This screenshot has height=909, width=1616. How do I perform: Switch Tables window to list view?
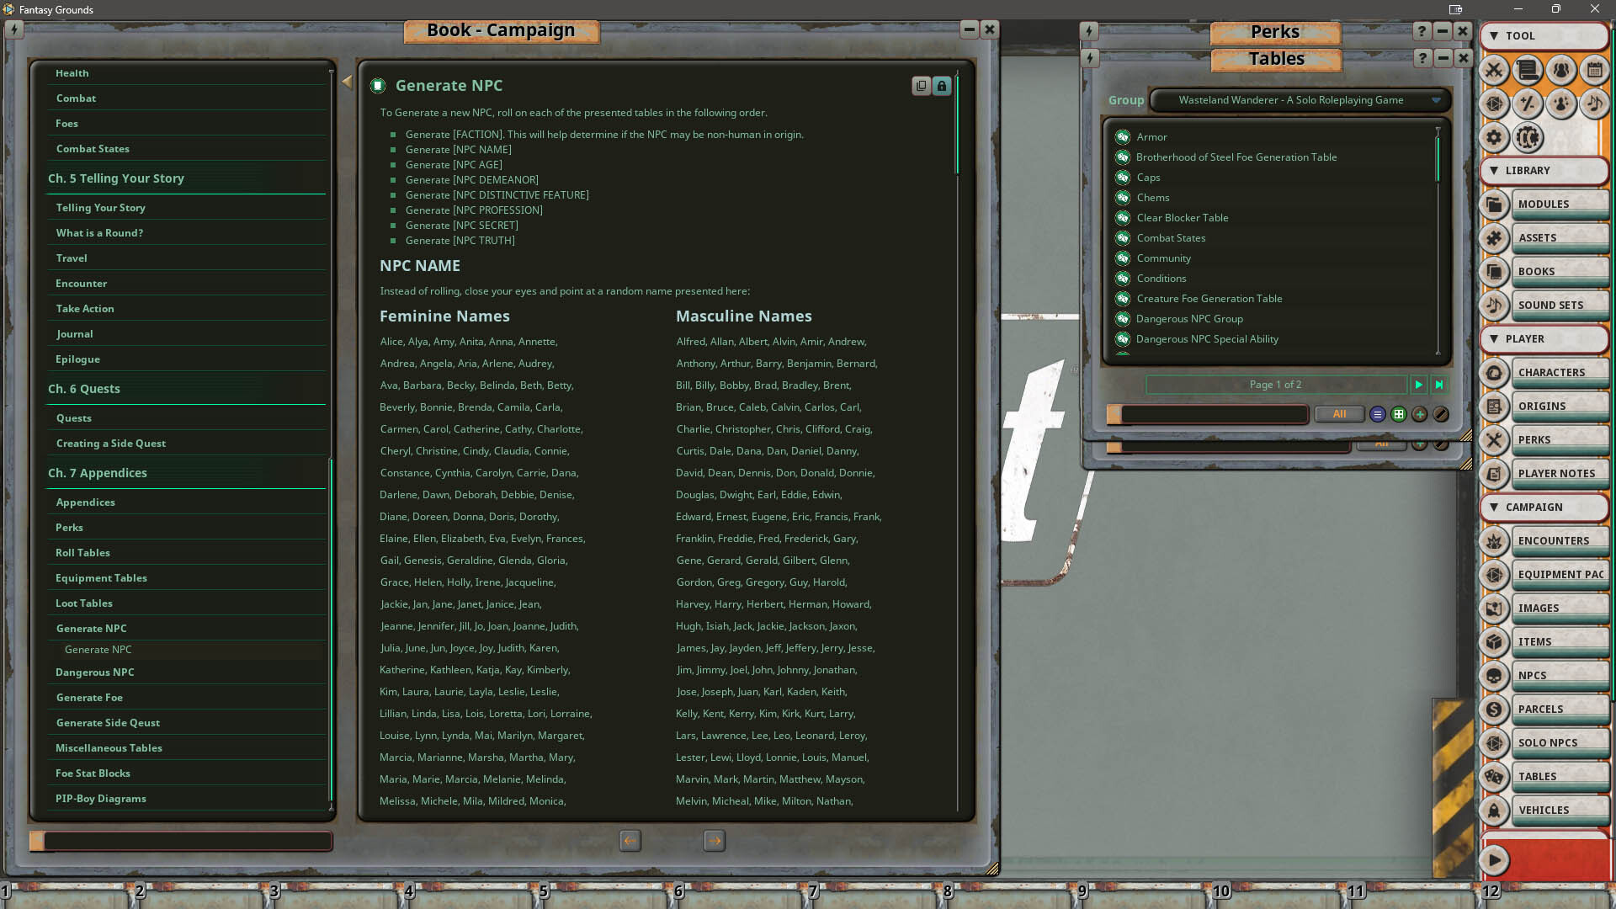point(1378,414)
